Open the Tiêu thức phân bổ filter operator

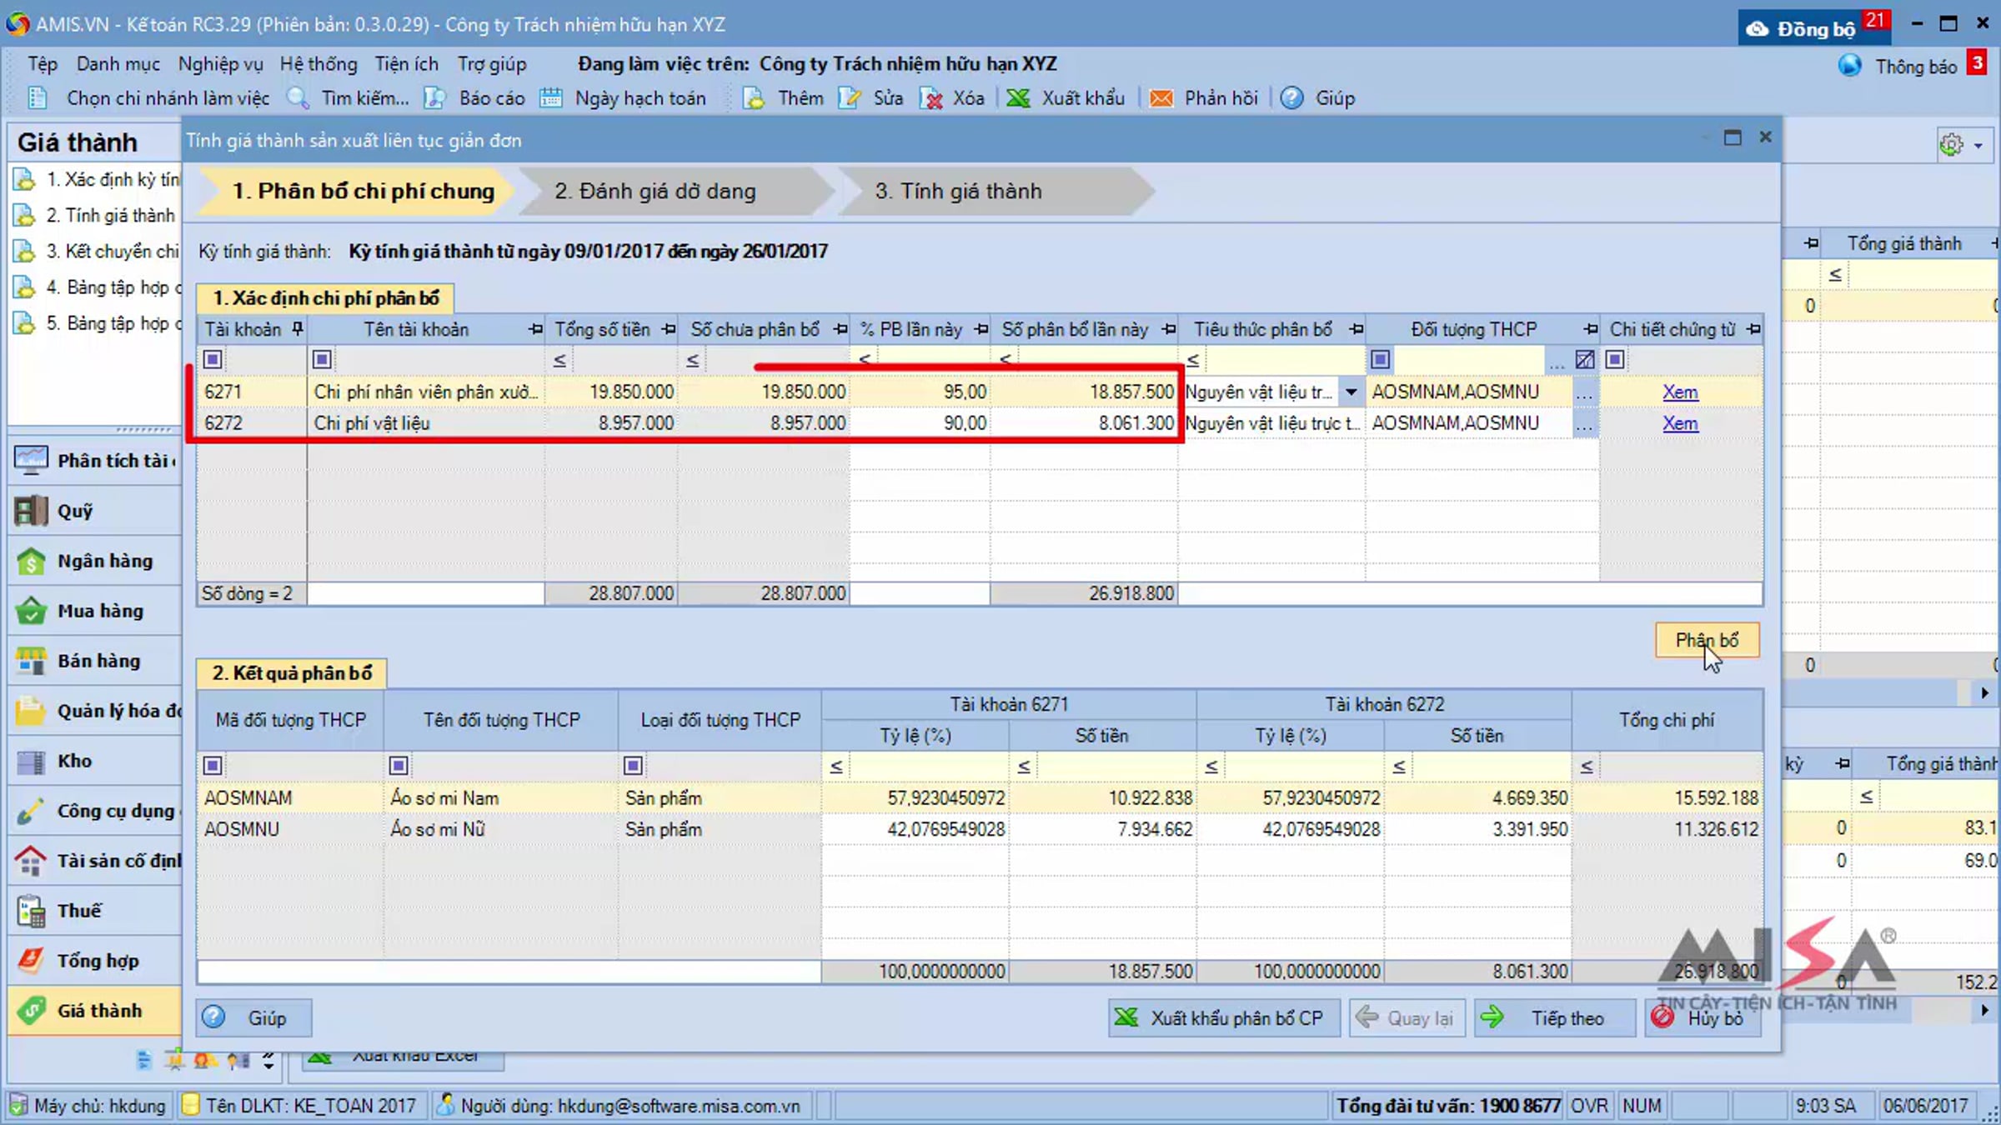point(1193,360)
